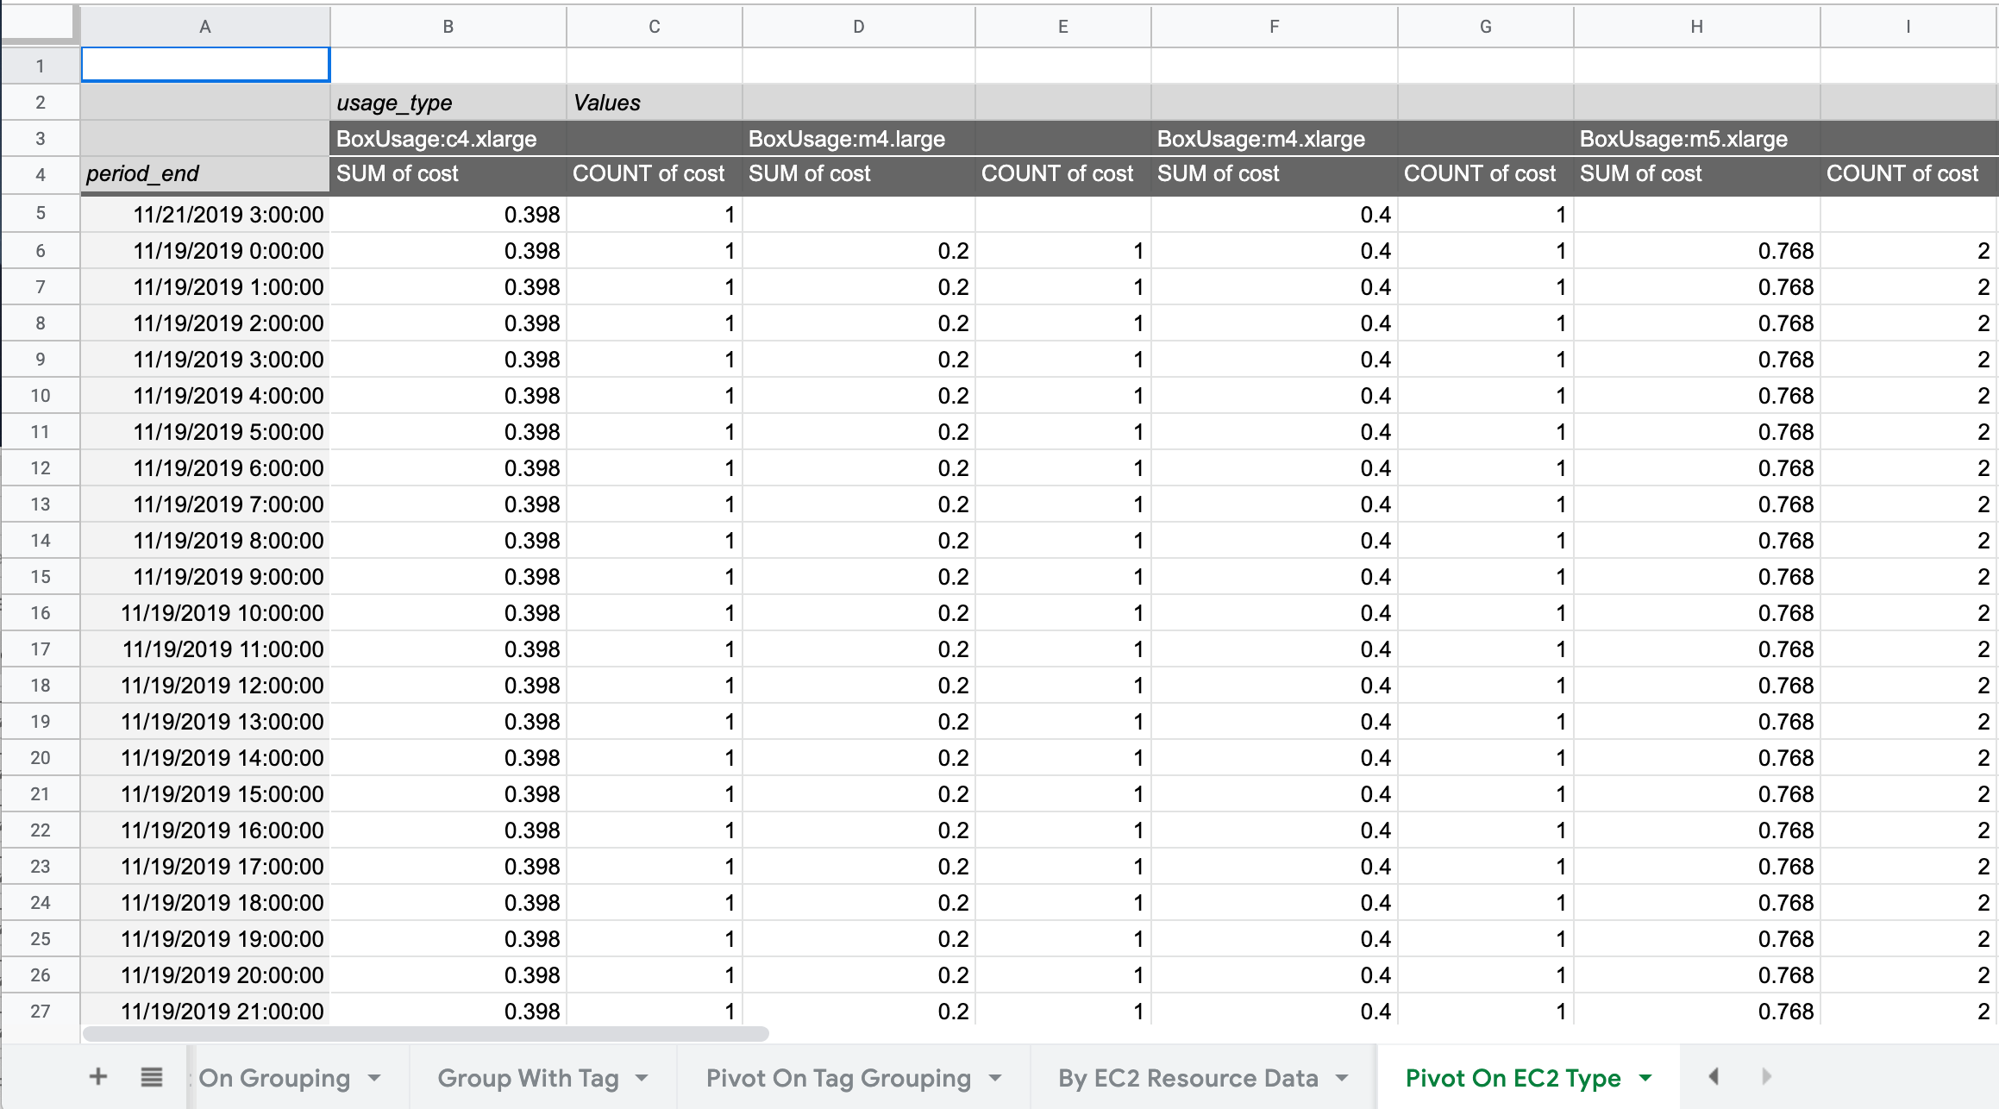Select empty cell A1
The height and width of the screenshot is (1109, 1999).
[205, 66]
